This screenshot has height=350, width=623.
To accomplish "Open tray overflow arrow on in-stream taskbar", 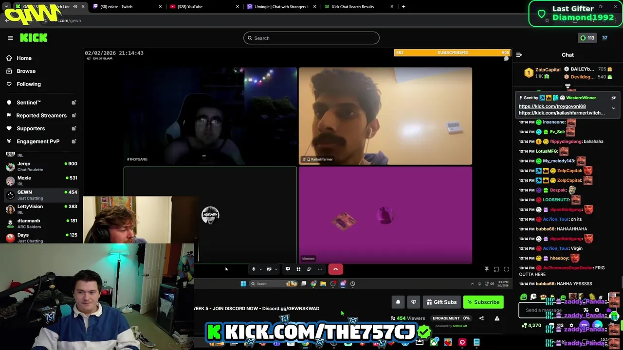I will (472, 284).
